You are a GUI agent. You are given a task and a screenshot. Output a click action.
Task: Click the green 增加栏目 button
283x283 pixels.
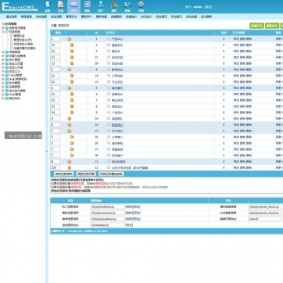click(256, 26)
